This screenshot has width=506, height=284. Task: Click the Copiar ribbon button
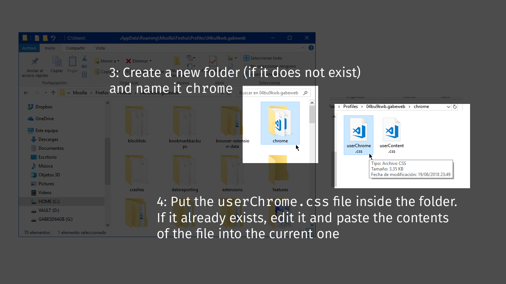[x=57, y=64]
